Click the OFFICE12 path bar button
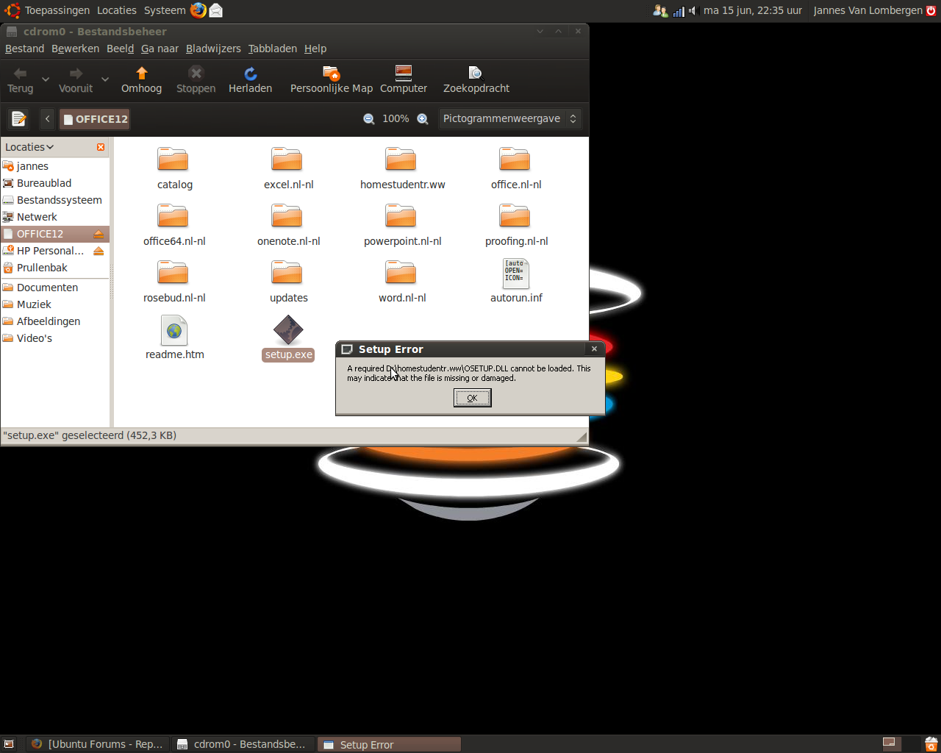The height and width of the screenshot is (753, 941). 95,119
